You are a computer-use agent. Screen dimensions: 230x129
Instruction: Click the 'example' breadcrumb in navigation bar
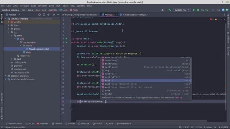click(x=53, y=10)
